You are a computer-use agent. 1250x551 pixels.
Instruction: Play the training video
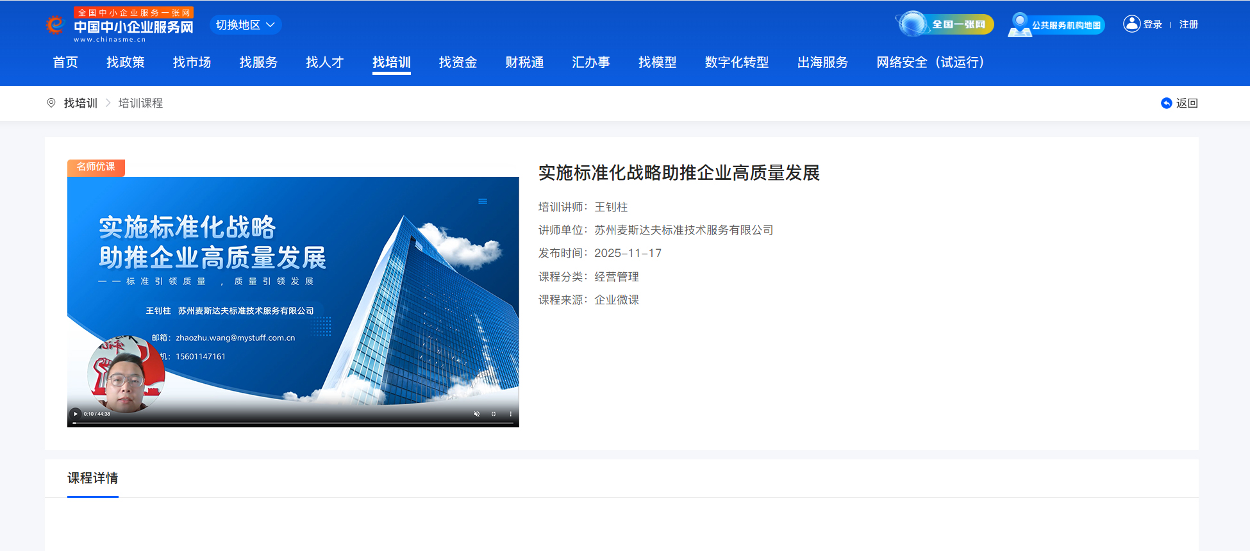[76, 414]
